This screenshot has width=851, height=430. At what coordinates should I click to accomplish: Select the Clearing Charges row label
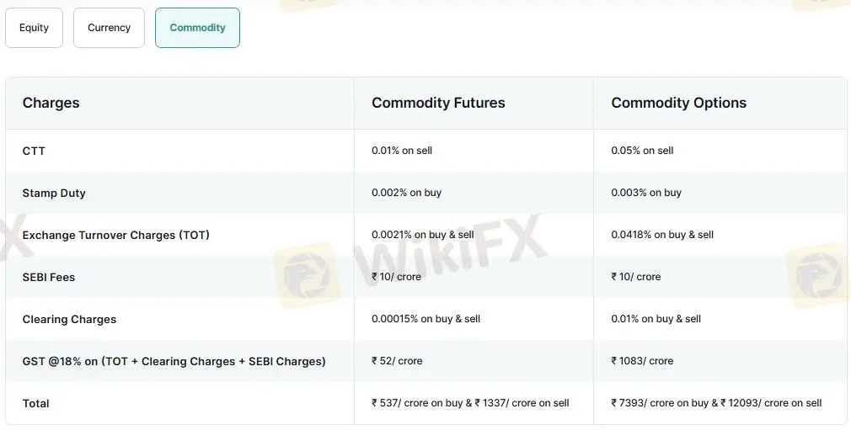click(69, 319)
